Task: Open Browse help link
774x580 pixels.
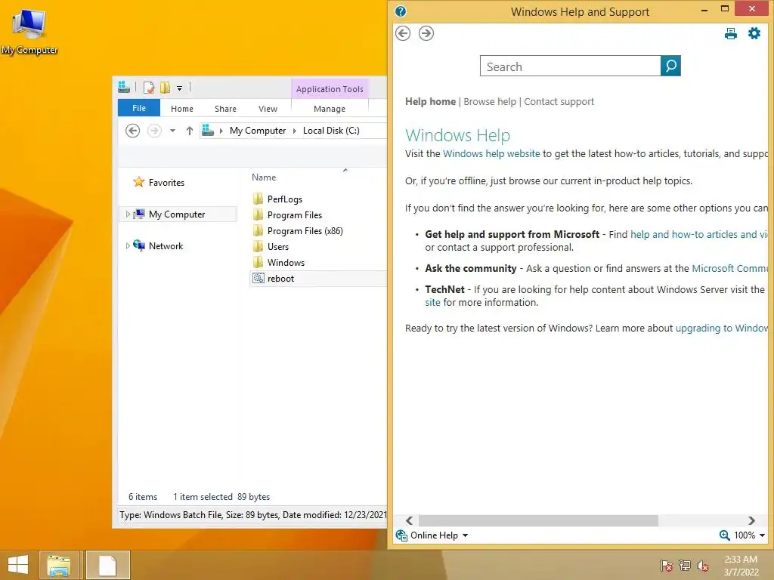Action: click(490, 102)
